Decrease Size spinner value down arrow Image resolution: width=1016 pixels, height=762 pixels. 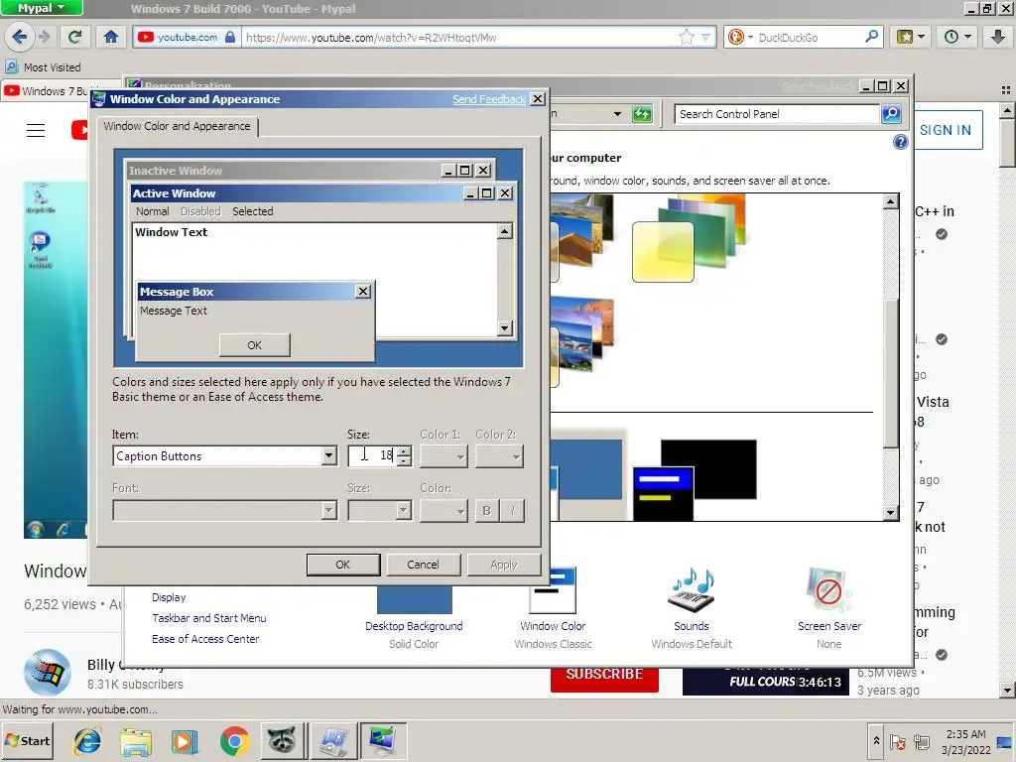pyautogui.click(x=405, y=460)
